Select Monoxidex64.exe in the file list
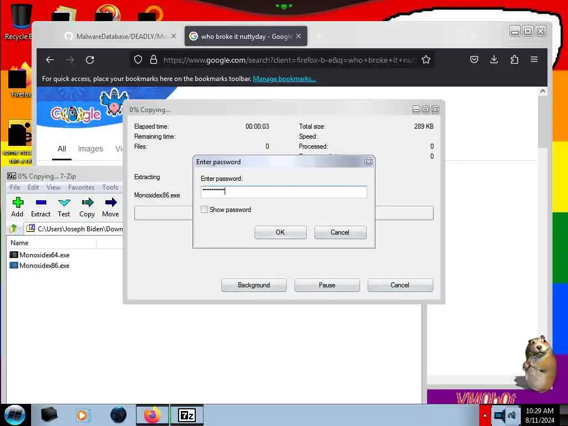 pos(44,255)
